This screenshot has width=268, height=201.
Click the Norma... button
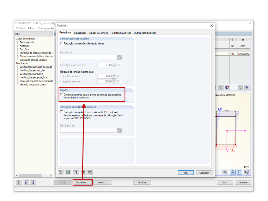pos(102,183)
